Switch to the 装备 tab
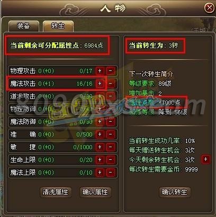 (24, 26)
